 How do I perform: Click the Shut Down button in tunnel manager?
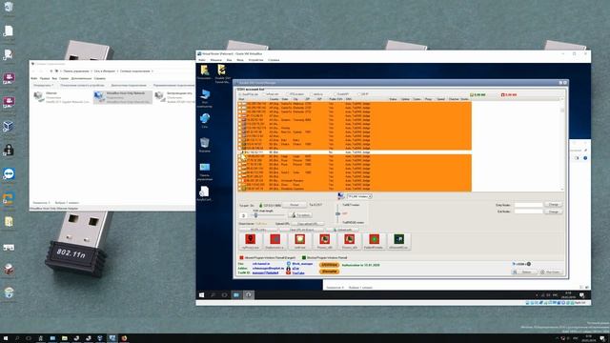coord(551,272)
